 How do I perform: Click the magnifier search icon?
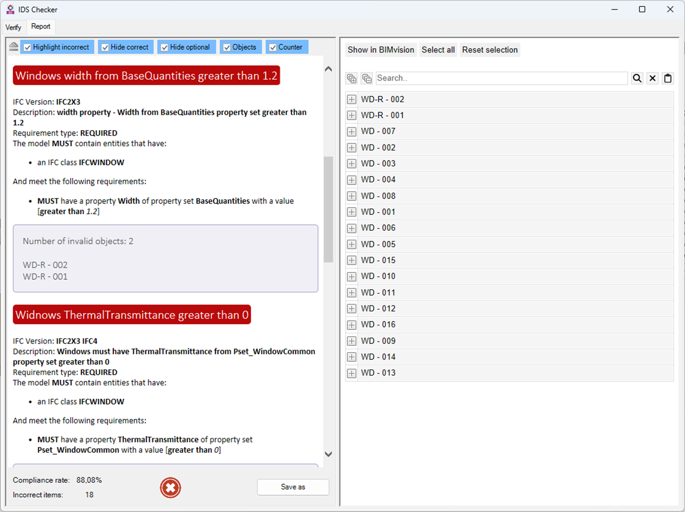[x=637, y=78]
